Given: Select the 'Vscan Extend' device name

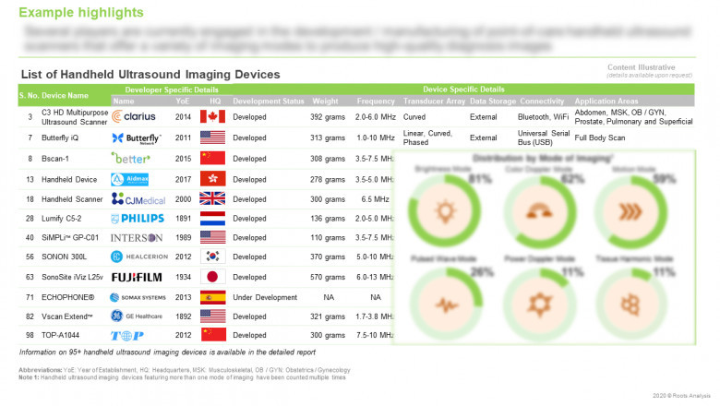Looking at the screenshot, I should (67, 316).
